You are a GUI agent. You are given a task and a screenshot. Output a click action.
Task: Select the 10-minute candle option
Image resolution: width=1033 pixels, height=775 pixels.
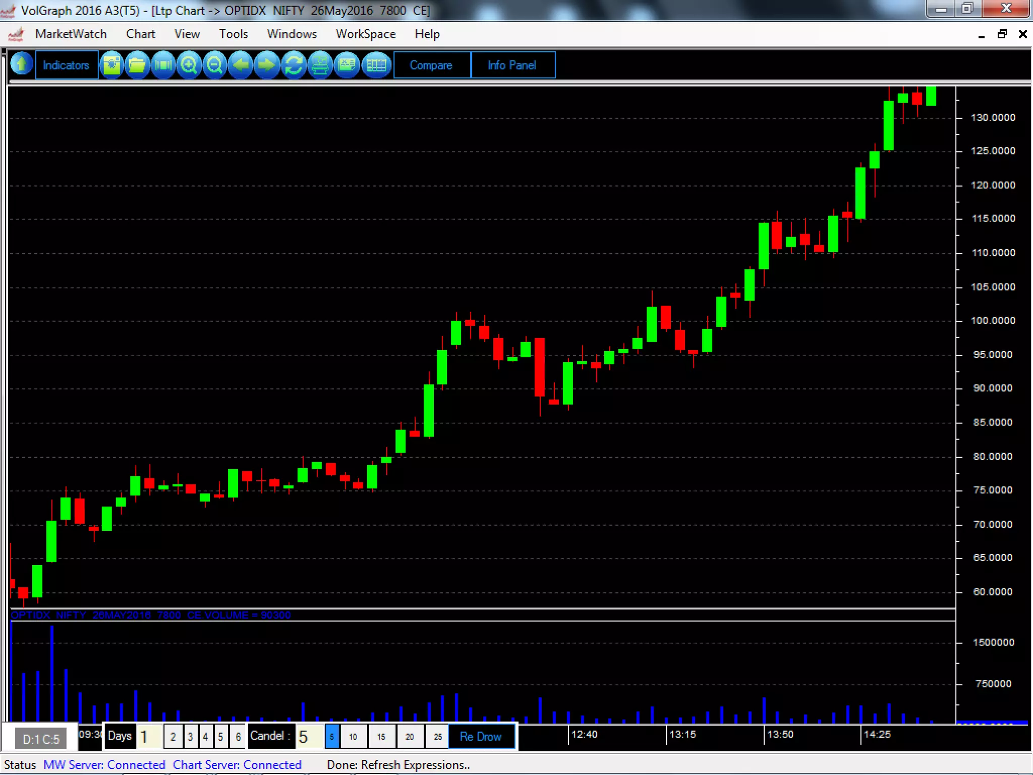[x=353, y=737]
